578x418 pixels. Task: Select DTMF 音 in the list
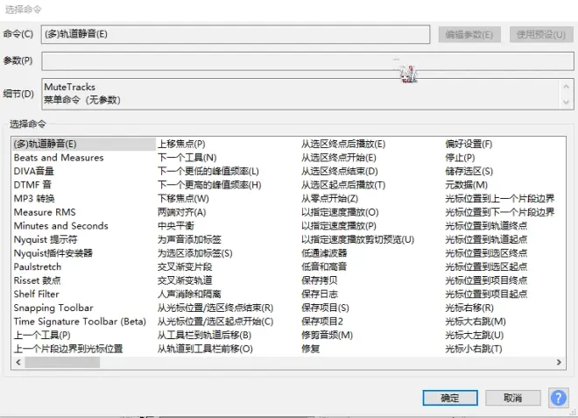(32, 185)
